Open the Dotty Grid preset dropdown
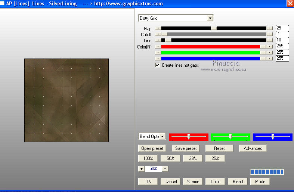 (x=210, y=18)
